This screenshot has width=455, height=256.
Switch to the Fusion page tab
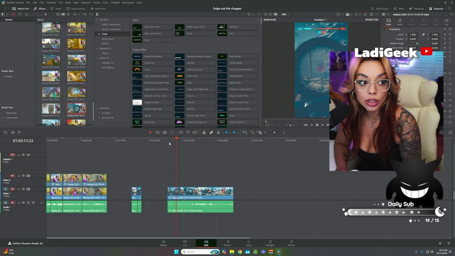click(227, 243)
